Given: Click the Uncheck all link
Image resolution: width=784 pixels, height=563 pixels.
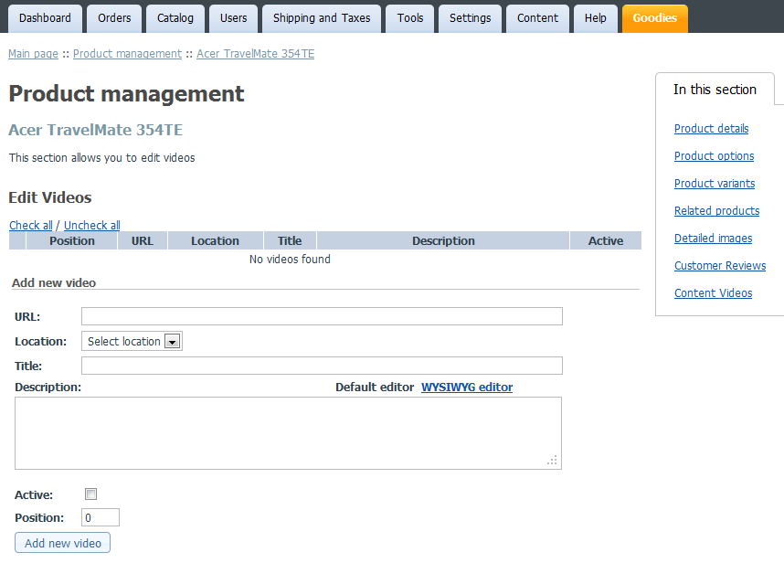Looking at the screenshot, I should tap(92, 225).
